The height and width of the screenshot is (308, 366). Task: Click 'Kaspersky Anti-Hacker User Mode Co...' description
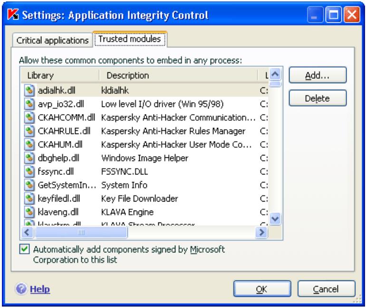pyautogui.click(x=177, y=144)
